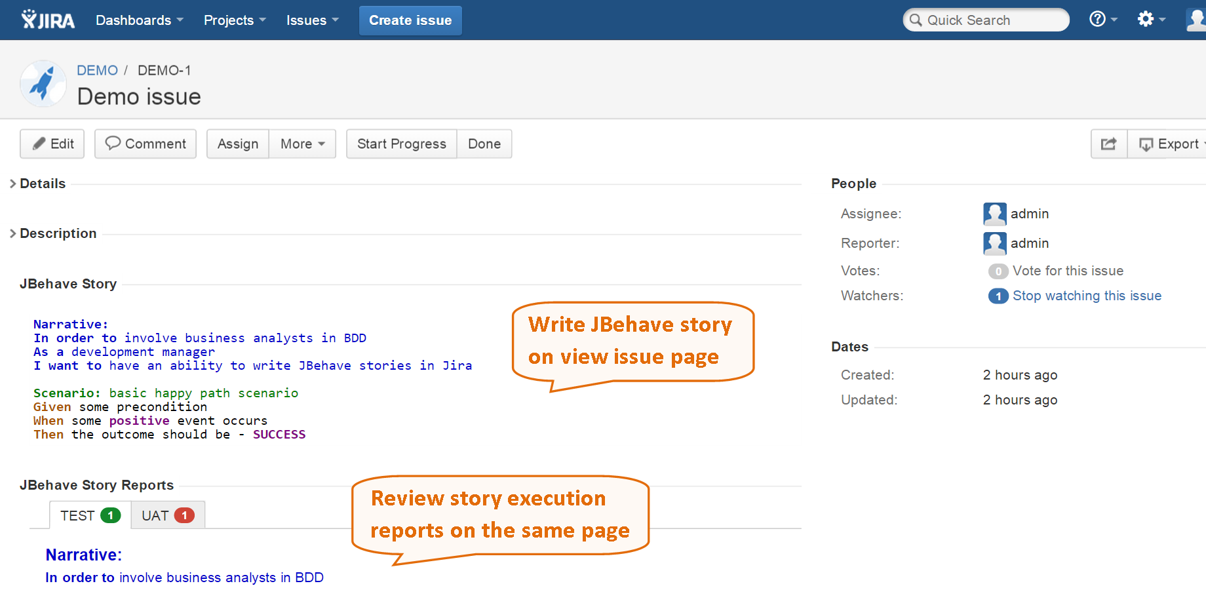The width and height of the screenshot is (1206, 590).
Task: Open reporter admin profile name
Action: click(1030, 243)
